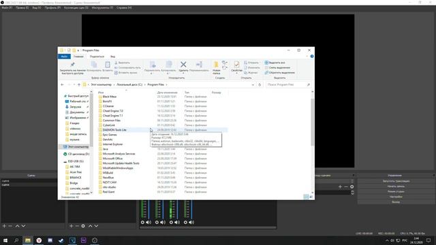
Task: Click the Explorer file list vertical scrollbar
Action: 312,122
